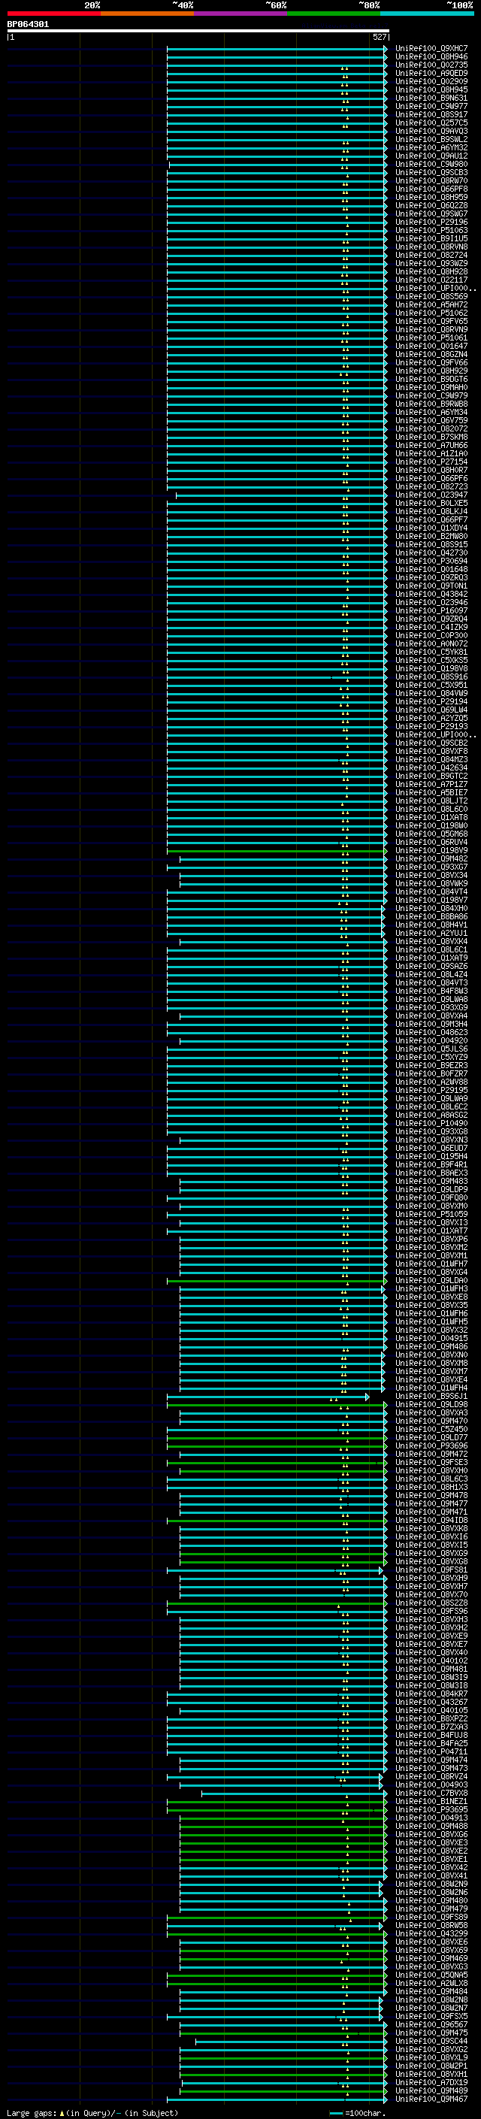This screenshot has height=2119, width=481.
Task: Open hit UniRef100_A6YM32
Action: (431, 148)
